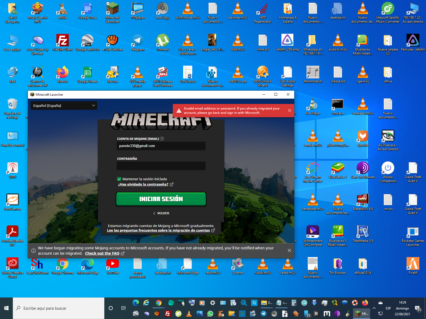The width and height of the screenshot is (426, 319).
Task: Open the account migration FAQ link in Spanish
Action: pyautogui.click(x=158, y=230)
